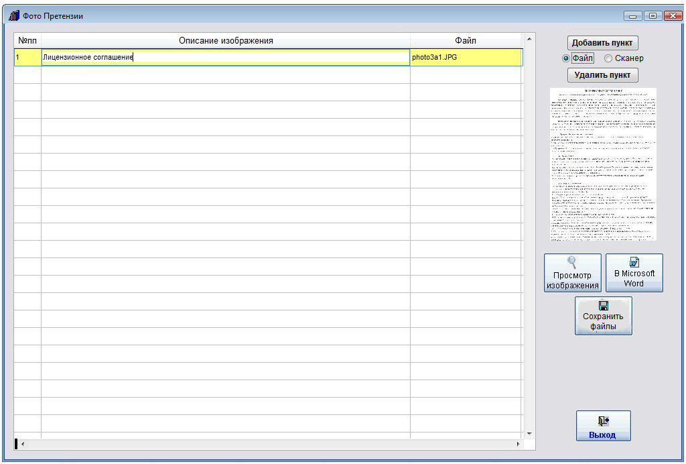Click the vertical scrollbar down arrow
Screen dimensions: 686x464
point(529,434)
